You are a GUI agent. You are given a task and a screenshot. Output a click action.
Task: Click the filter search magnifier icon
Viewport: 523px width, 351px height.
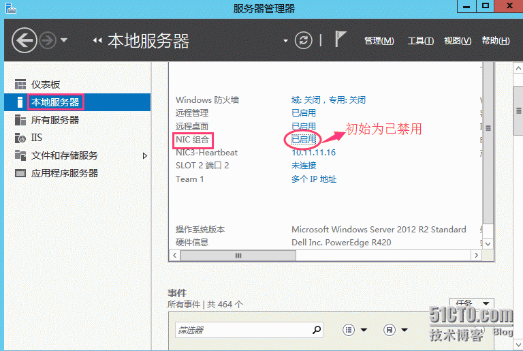click(316, 330)
